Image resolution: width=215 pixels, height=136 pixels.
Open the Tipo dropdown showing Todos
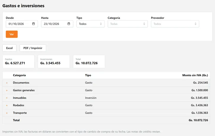point(90,24)
